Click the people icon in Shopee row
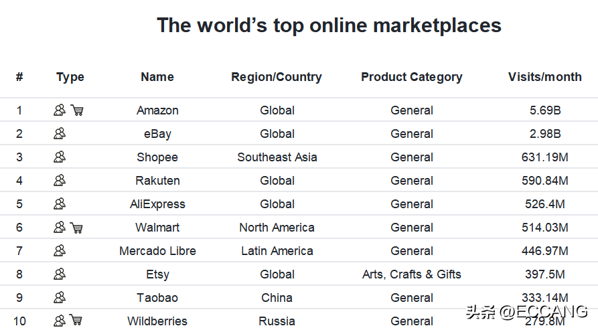Screen dimensions: 598x330 (x=60, y=157)
